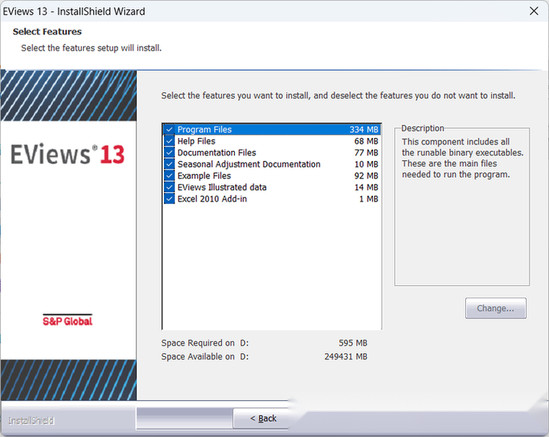Click the EViews 13 logo

point(67,154)
